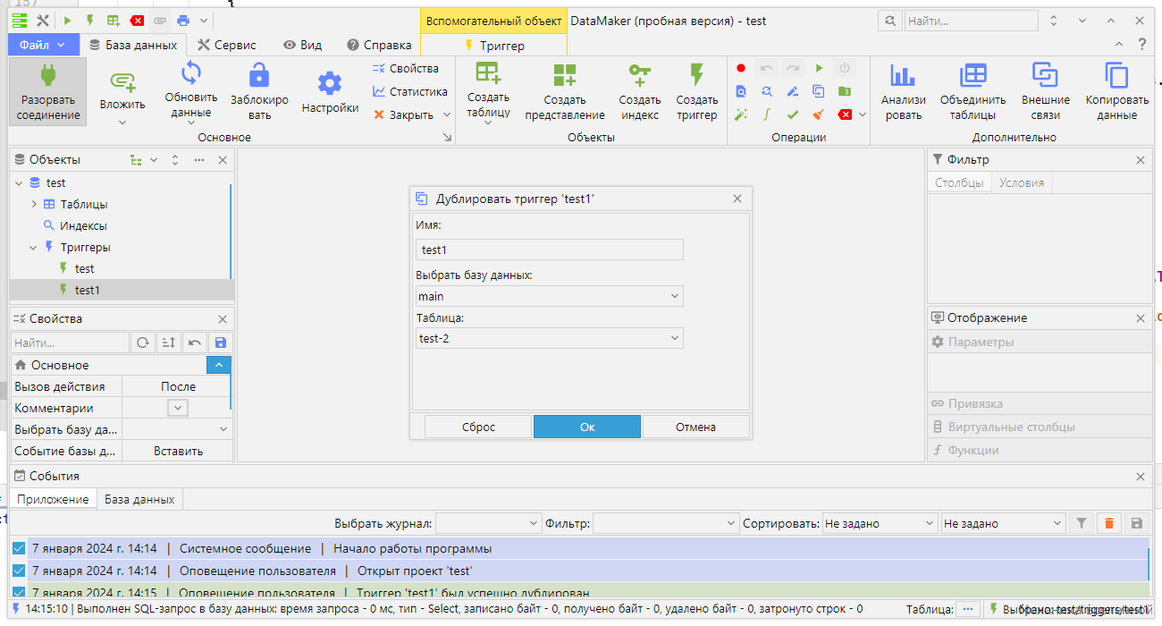Click the printer icon in quick access bar
The width and height of the screenshot is (1162, 626).
coord(183,20)
